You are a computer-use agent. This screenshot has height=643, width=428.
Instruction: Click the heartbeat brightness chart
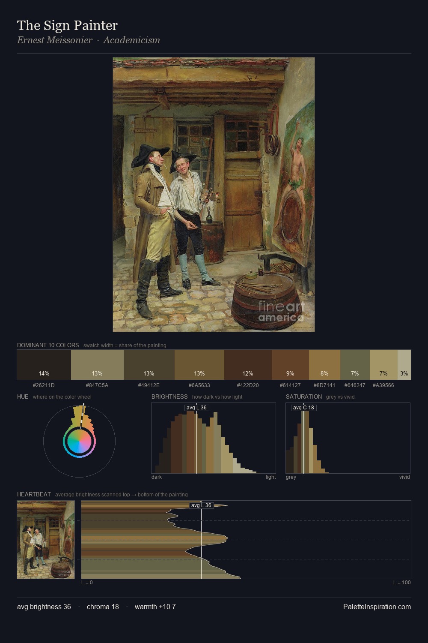246,540
